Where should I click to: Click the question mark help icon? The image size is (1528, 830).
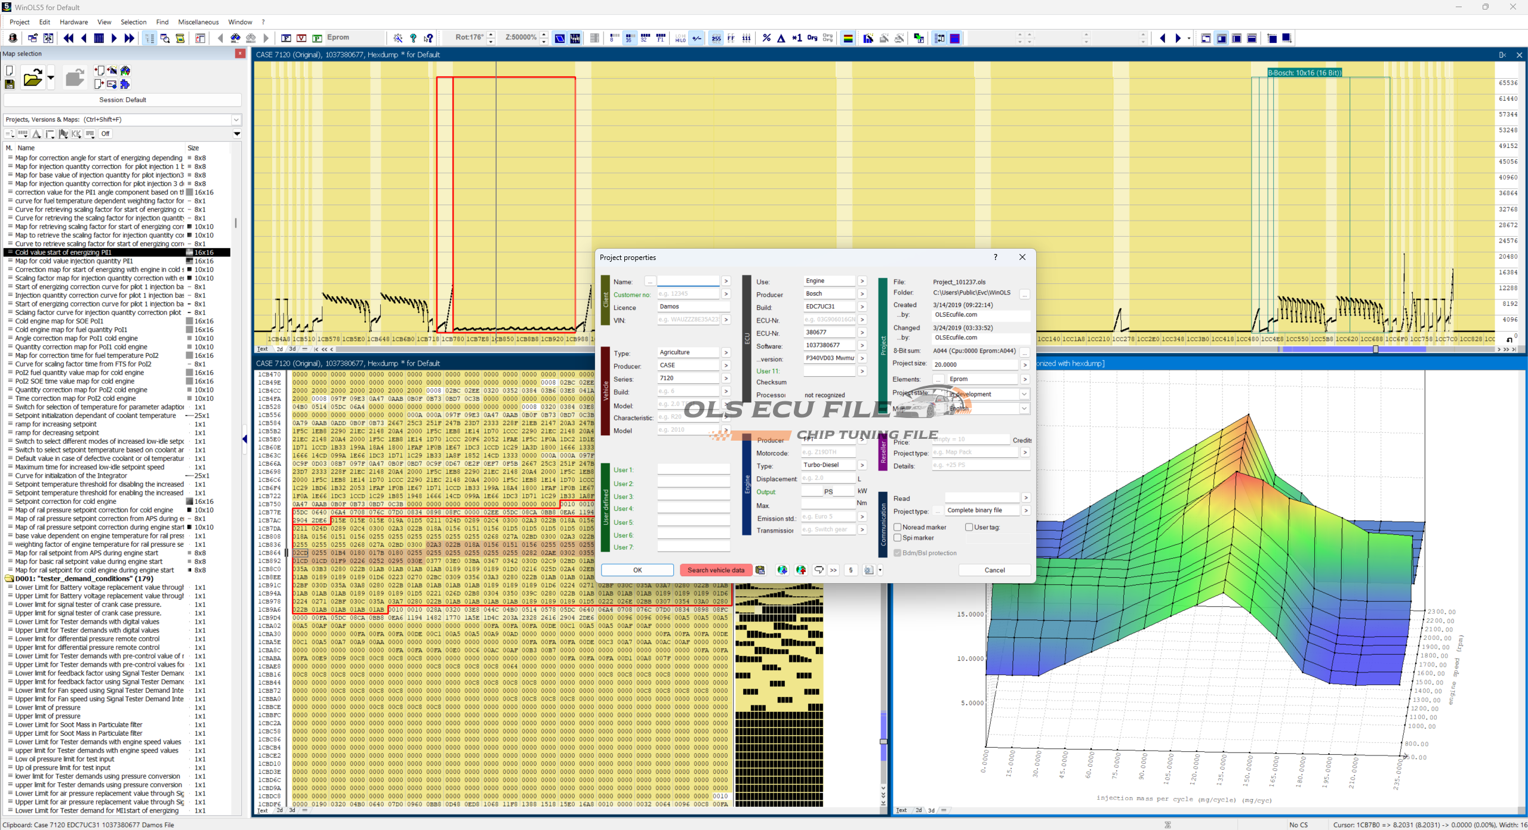coord(413,38)
